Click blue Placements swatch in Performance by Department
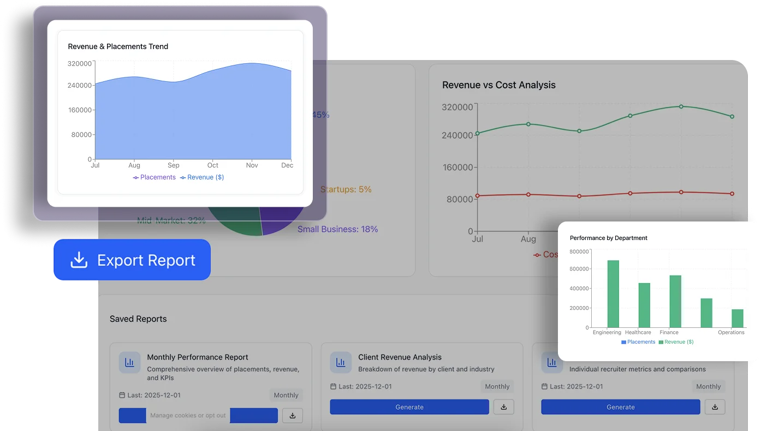This screenshot has height=431, width=761. click(x=624, y=342)
